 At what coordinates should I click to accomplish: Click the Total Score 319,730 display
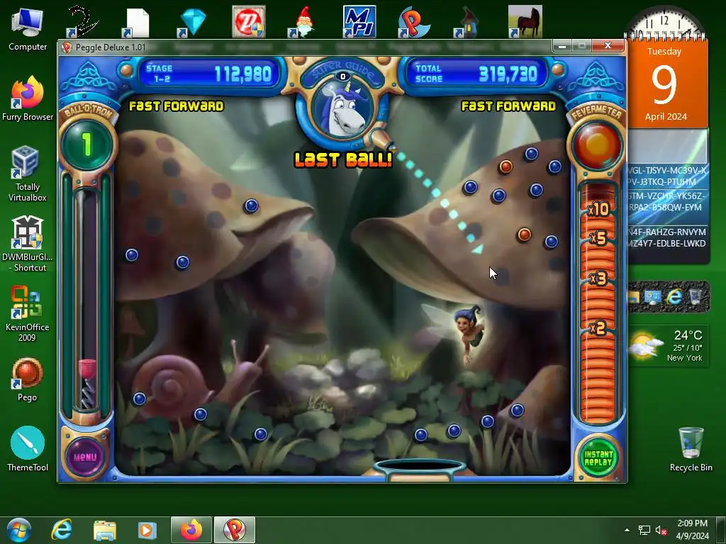tap(477, 74)
